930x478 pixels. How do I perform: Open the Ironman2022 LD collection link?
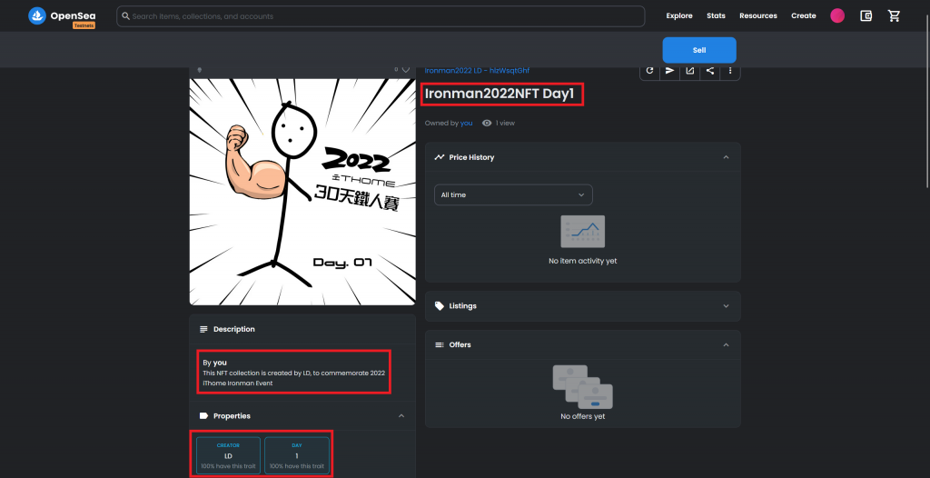(x=477, y=71)
